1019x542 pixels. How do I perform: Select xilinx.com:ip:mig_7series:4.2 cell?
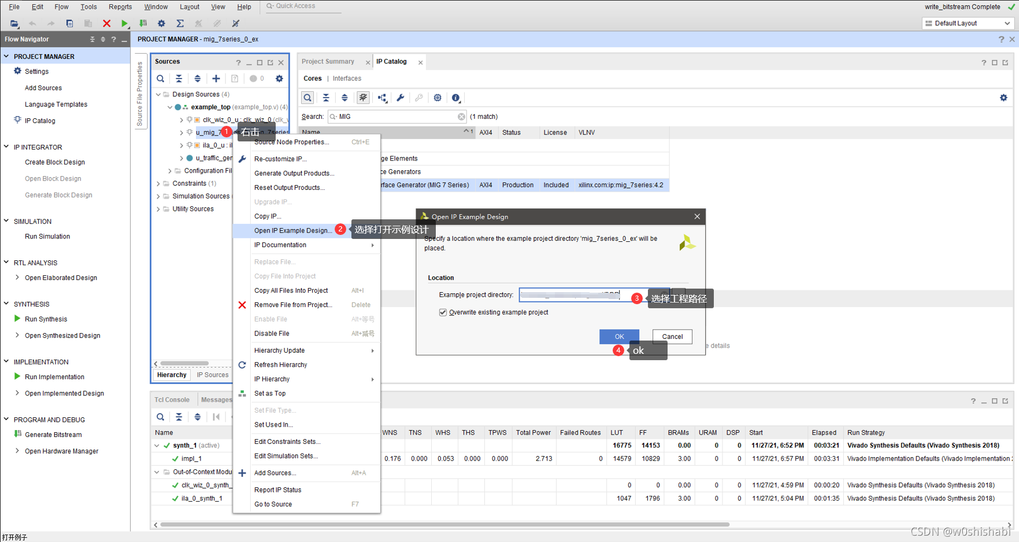621,185
